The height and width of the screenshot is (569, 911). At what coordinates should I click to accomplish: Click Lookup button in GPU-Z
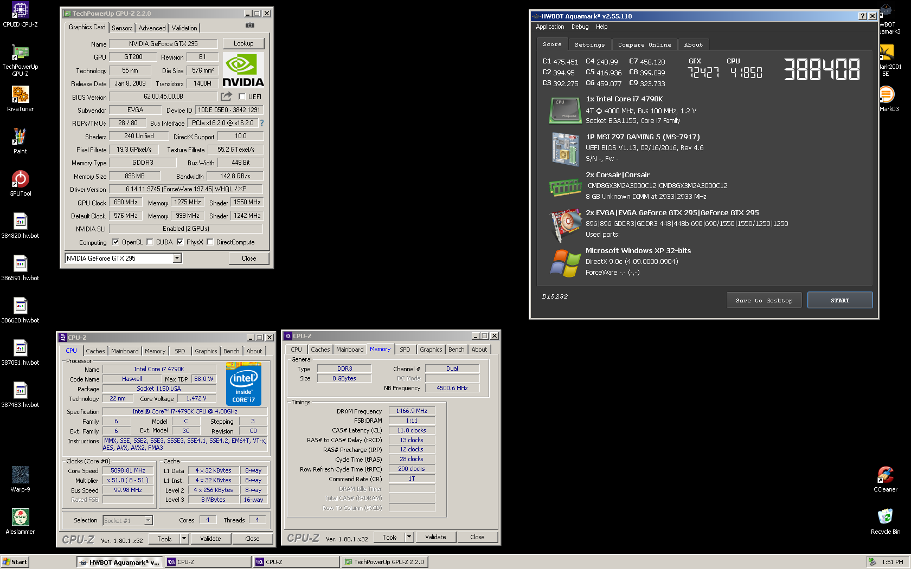click(243, 43)
